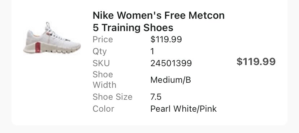Select SKU number 24501399

coord(171,63)
